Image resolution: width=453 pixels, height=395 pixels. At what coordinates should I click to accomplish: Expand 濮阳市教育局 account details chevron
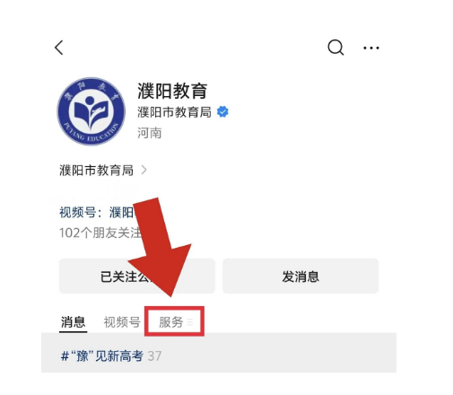click(x=144, y=170)
